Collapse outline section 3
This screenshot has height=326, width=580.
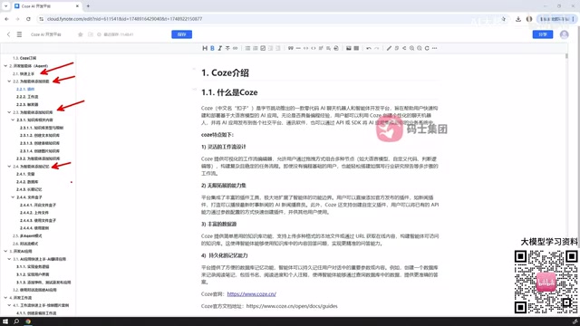(5, 251)
